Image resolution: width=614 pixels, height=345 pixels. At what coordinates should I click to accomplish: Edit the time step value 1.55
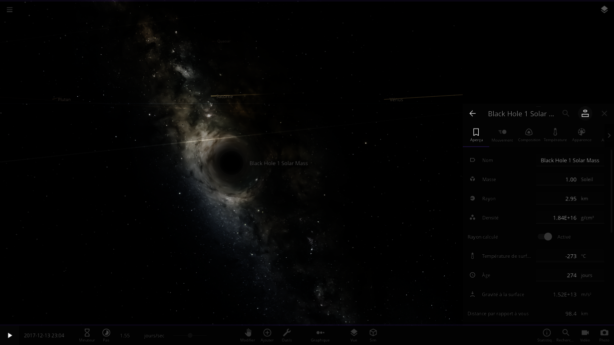coord(125,336)
